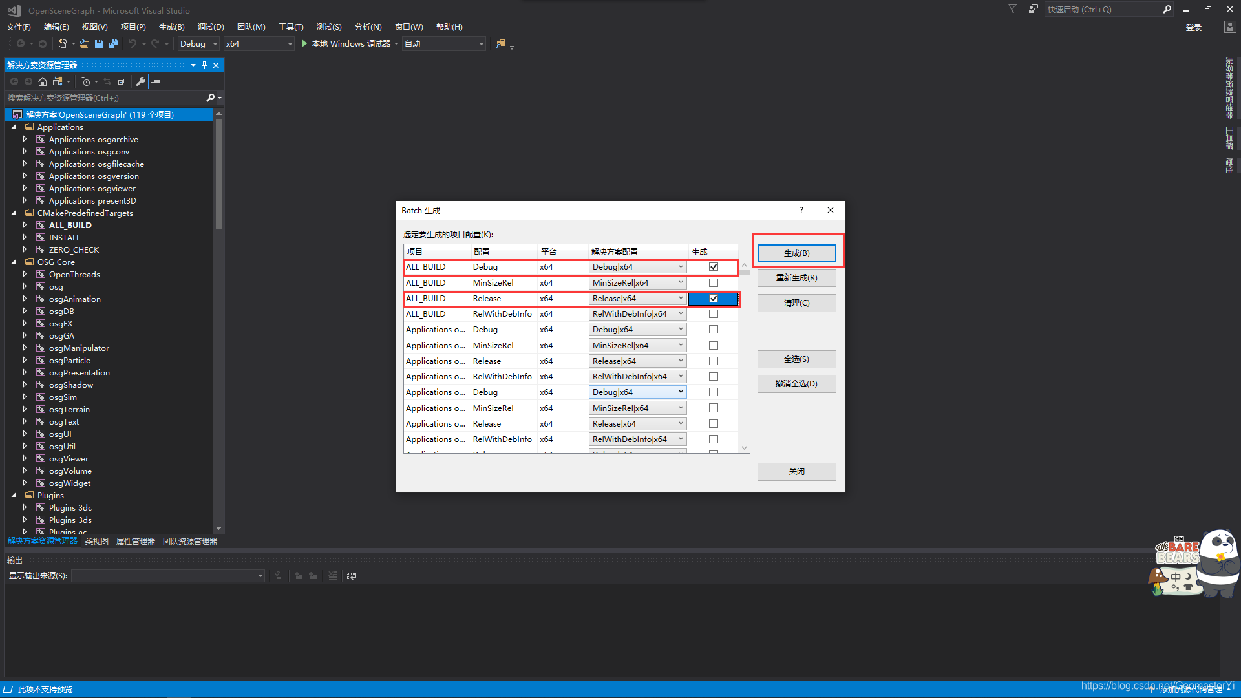Open the 自动 dropdown in the toolbar

click(443, 44)
